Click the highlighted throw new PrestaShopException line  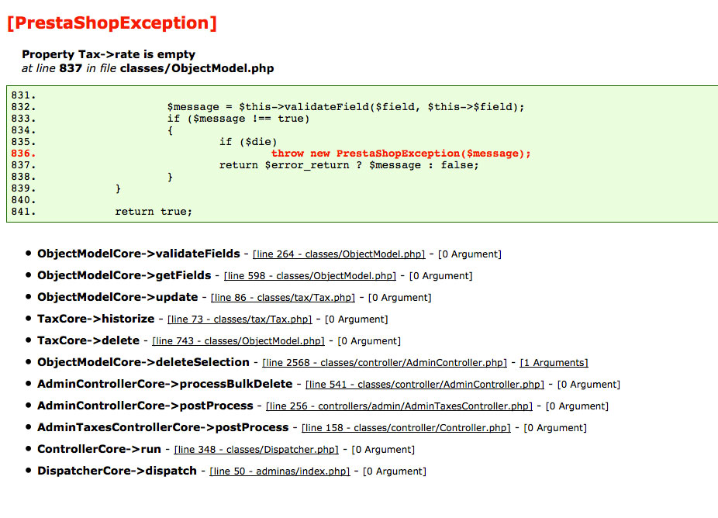[x=401, y=154]
